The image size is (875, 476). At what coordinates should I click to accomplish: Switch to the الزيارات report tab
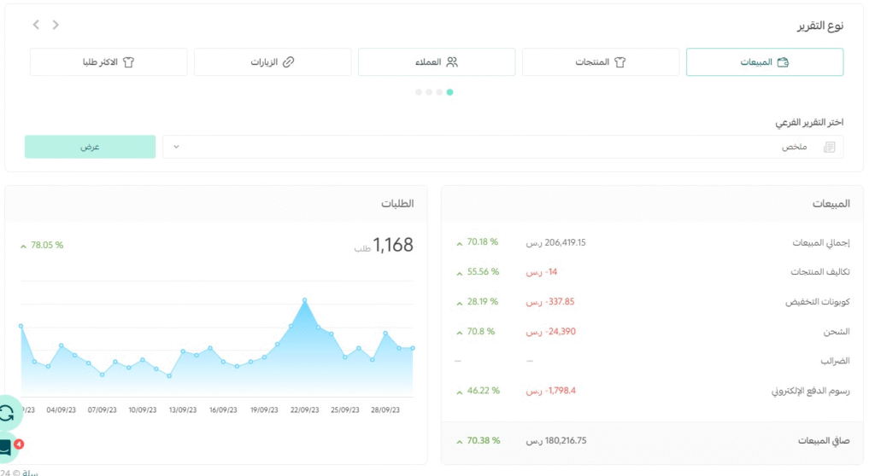(273, 62)
